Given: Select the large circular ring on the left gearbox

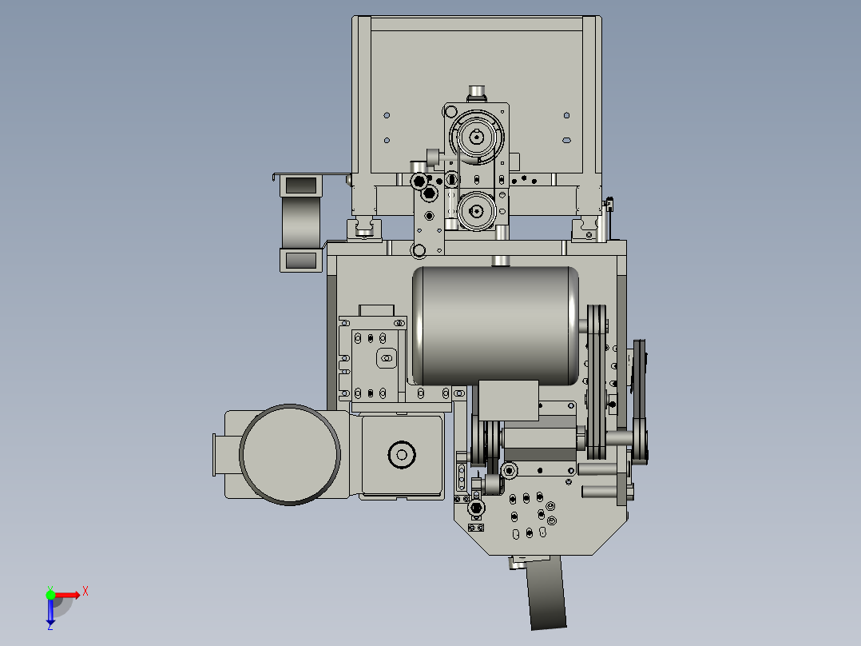Looking at the screenshot, I should click(x=290, y=455).
